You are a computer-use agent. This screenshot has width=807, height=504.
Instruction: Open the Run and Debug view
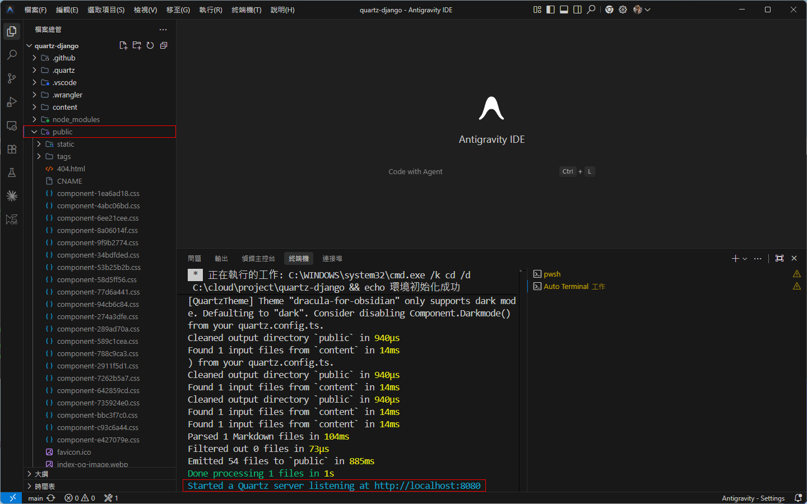12,102
